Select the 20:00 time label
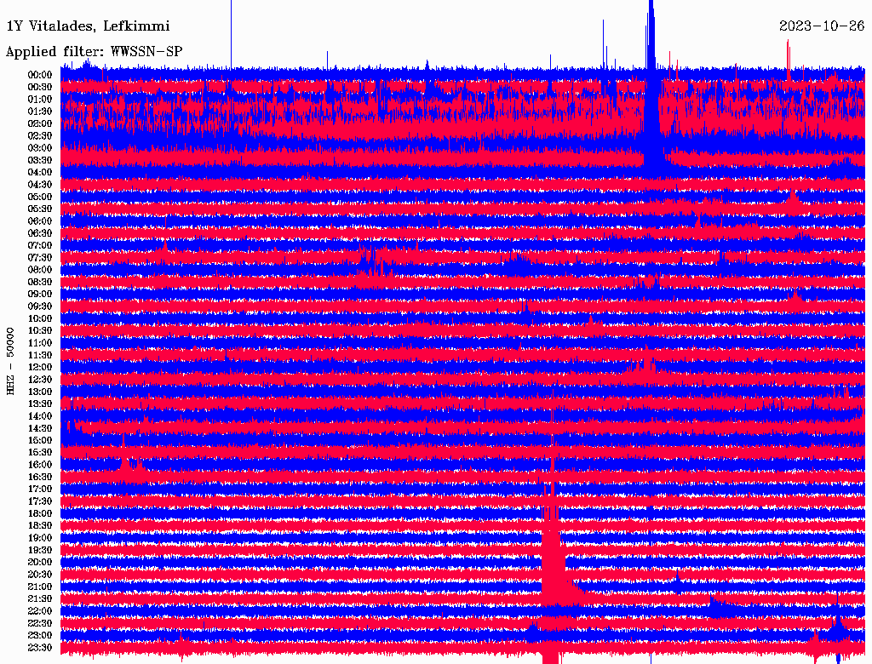 pos(40,562)
